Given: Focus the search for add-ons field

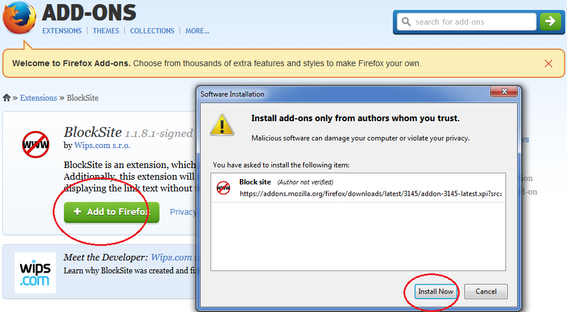Looking at the screenshot, I should click(467, 22).
